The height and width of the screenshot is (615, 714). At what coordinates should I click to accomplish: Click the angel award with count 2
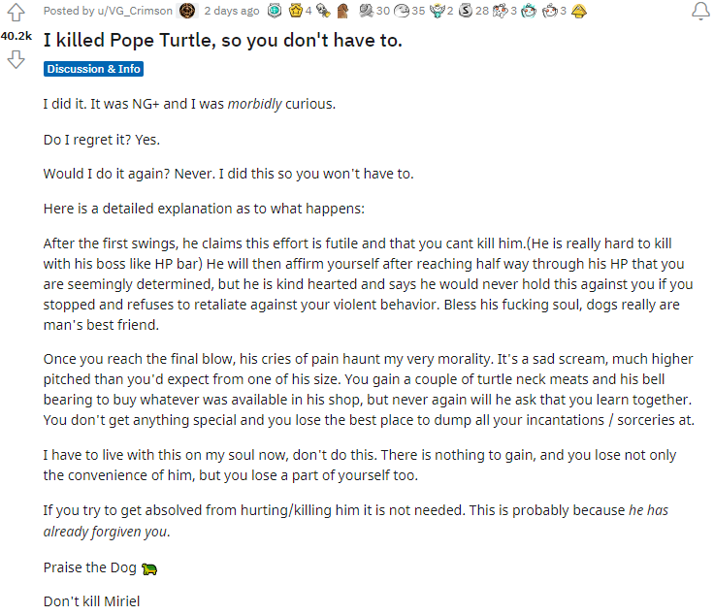(x=437, y=11)
